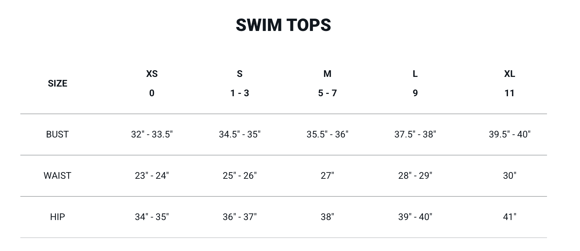Click the waist measurement 25" - 26"
The height and width of the screenshot is (251, 580).
click(240, 175)
